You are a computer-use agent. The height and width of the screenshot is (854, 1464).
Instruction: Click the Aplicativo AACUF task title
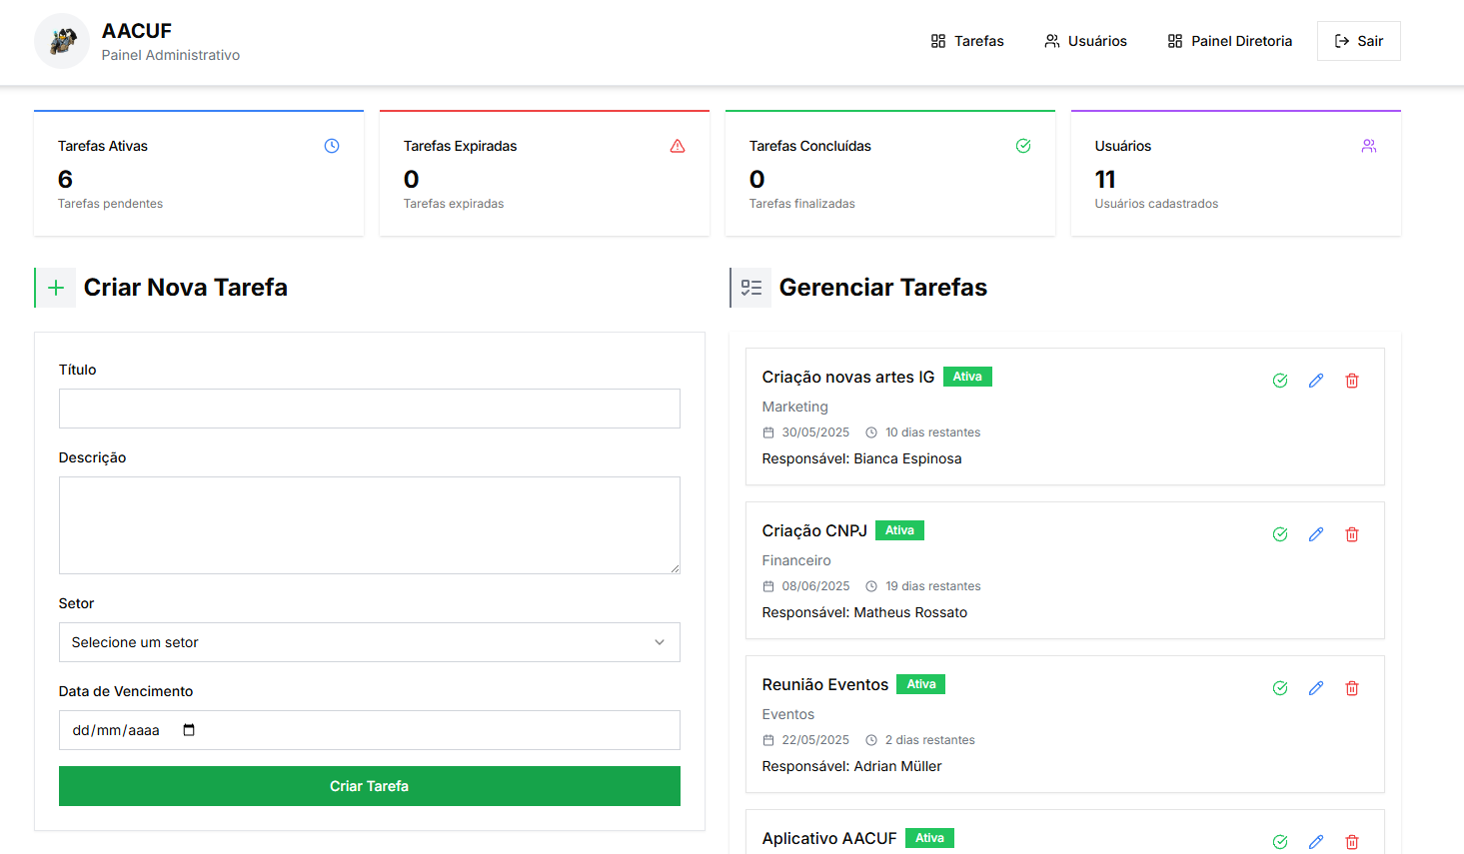tap(829, 838)
